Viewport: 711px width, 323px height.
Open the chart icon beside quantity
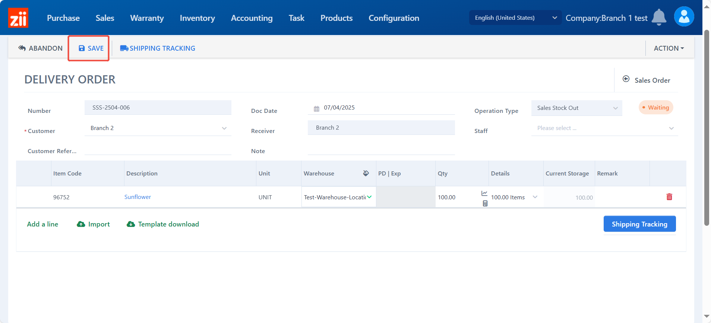tap(484, 193)
